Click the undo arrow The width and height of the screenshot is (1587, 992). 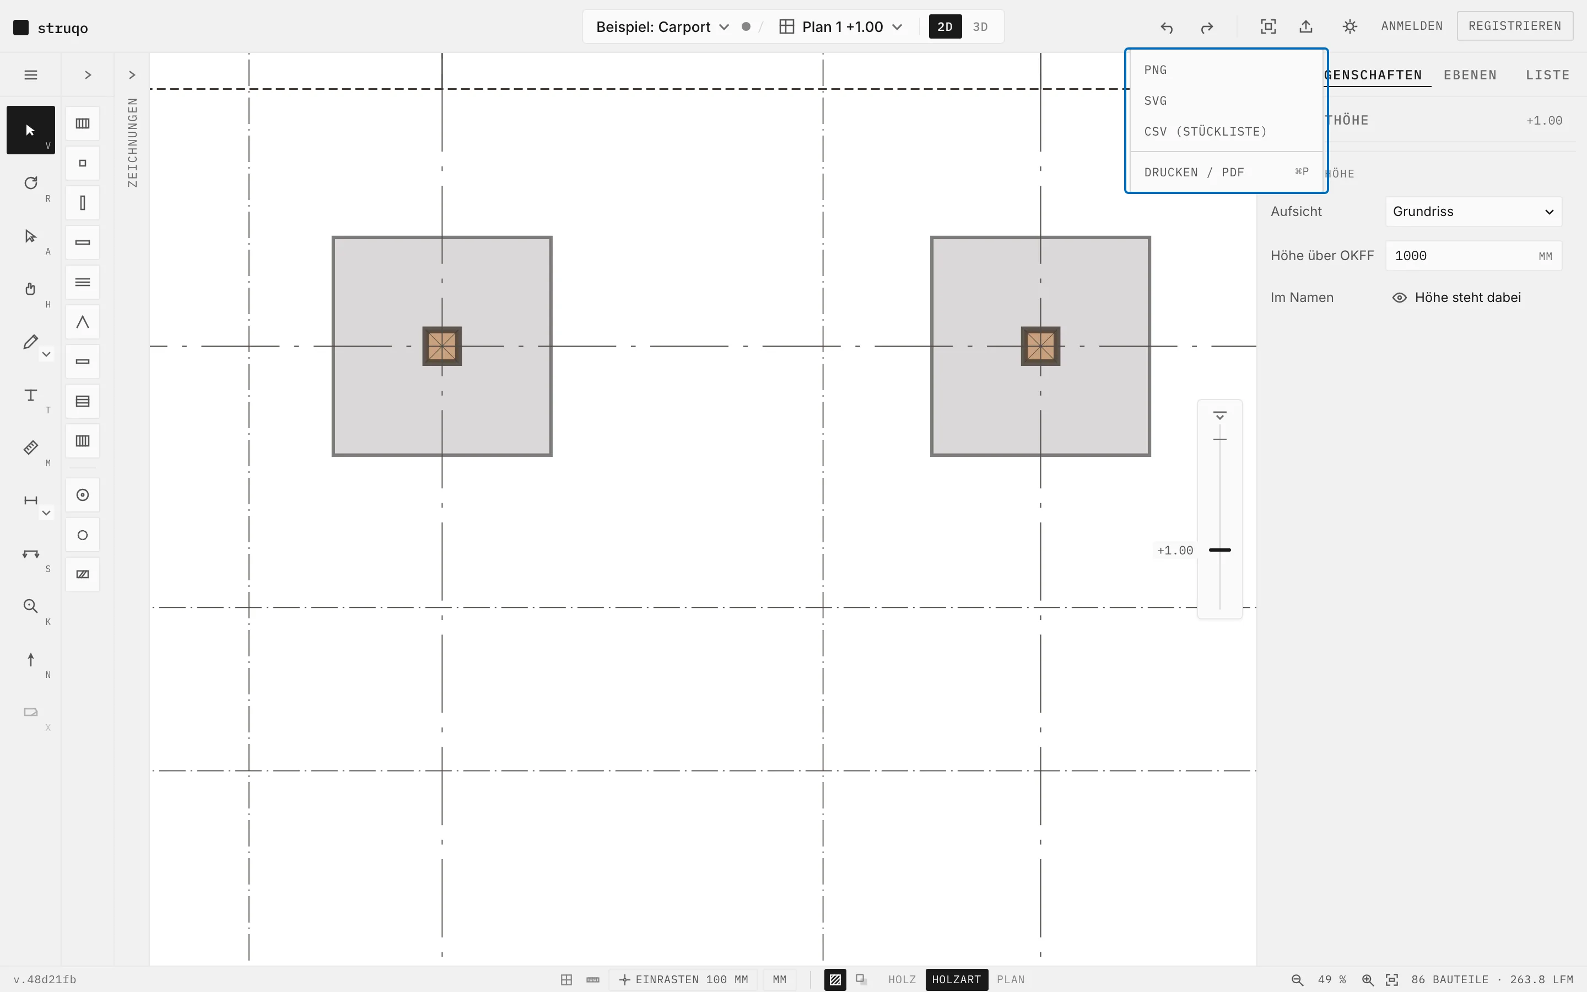coord(1167,27)
